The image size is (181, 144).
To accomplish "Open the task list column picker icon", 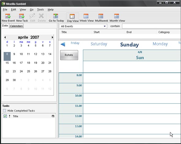I will pyautogui.click(x=53, y=116).
